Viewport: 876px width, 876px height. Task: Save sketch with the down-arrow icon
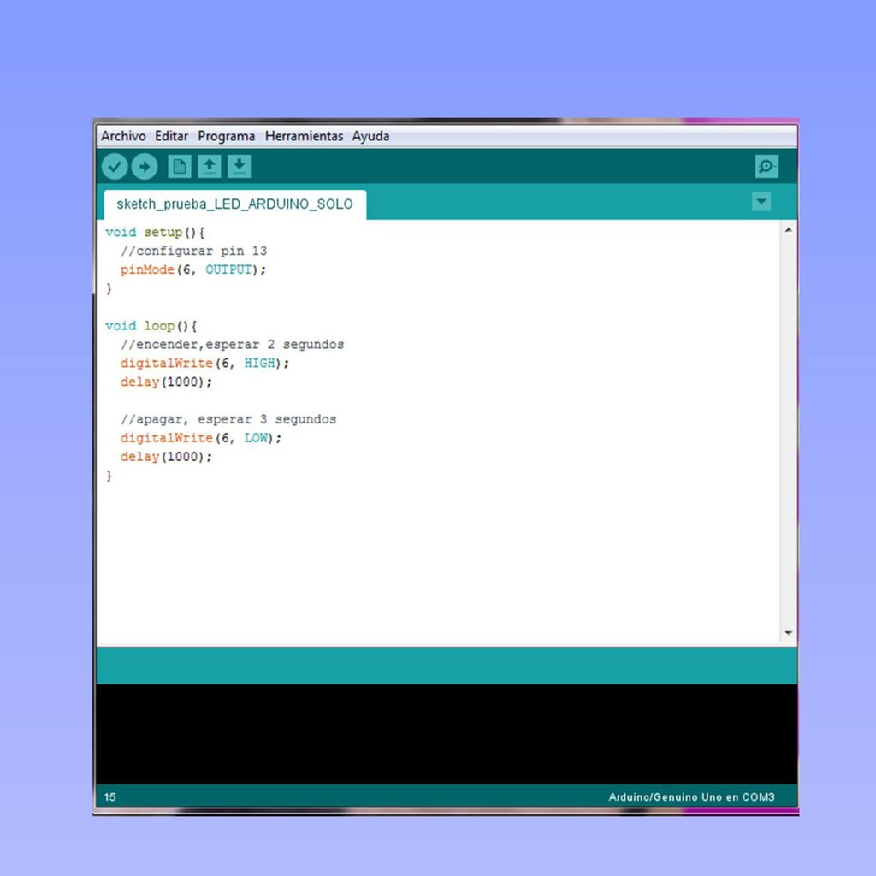[x=240, y=167]
